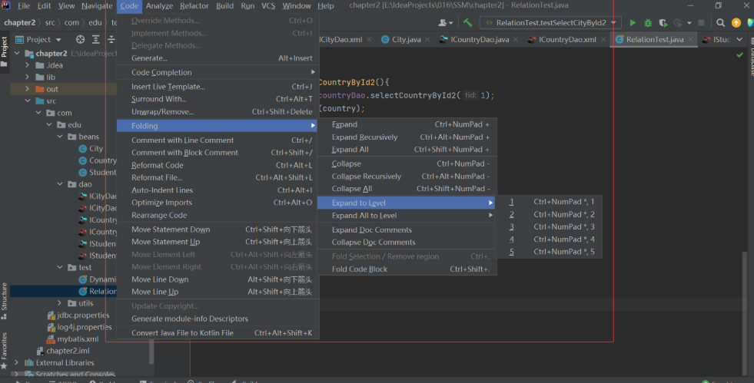Open the Favorites tool window side tab
754x383 pixels.
click(5, 350)
